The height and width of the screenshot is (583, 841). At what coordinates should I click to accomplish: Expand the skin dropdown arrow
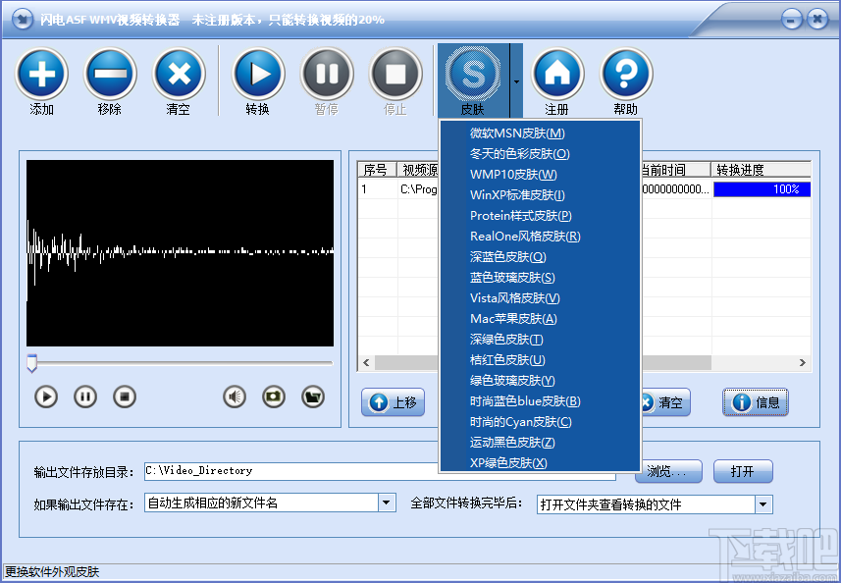click(x=516, y=81)
